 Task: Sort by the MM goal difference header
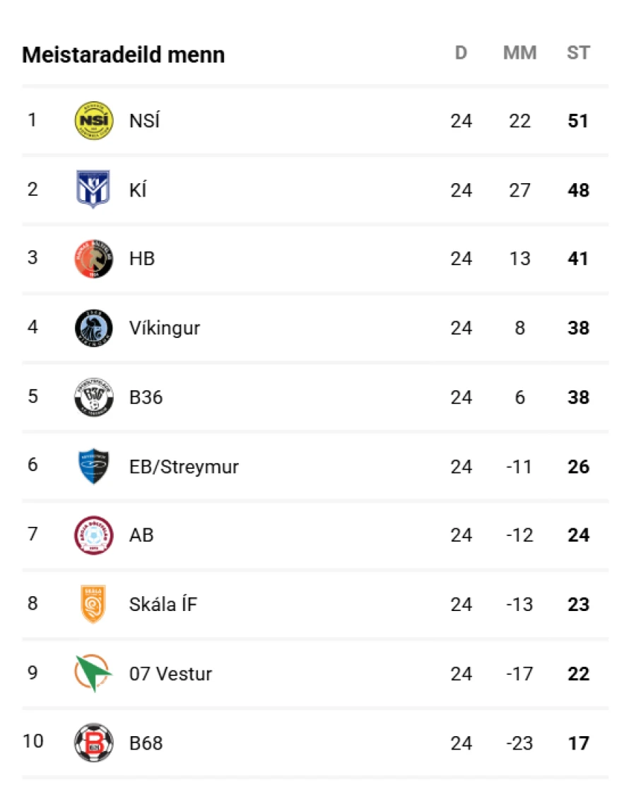[519, 52]
